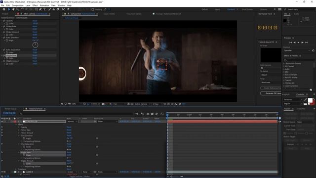Enable the frame blending timeline icon
This screenshot has height=178, width=316.
coord(152,114)
